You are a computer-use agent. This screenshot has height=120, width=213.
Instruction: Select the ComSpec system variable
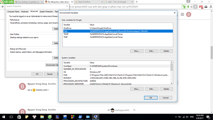click(x=117, y=66)
